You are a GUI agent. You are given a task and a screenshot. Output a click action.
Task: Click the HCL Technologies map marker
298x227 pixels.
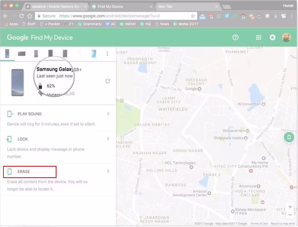pos(191,167)
